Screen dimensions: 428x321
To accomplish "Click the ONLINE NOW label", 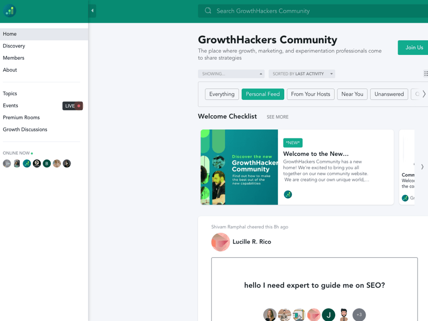I will pos(16,153).
